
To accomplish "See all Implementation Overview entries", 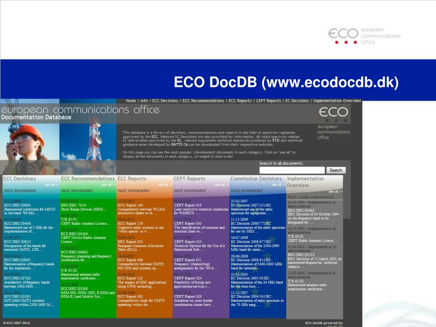I will [x=336, y=192].
